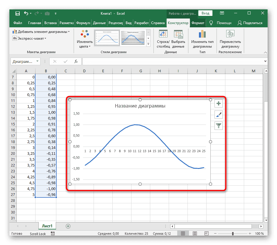Toggle Normal view in the status bar
The width and height of the screenshot is (277, 245).
pyautogui.click(x=183, y=233)
